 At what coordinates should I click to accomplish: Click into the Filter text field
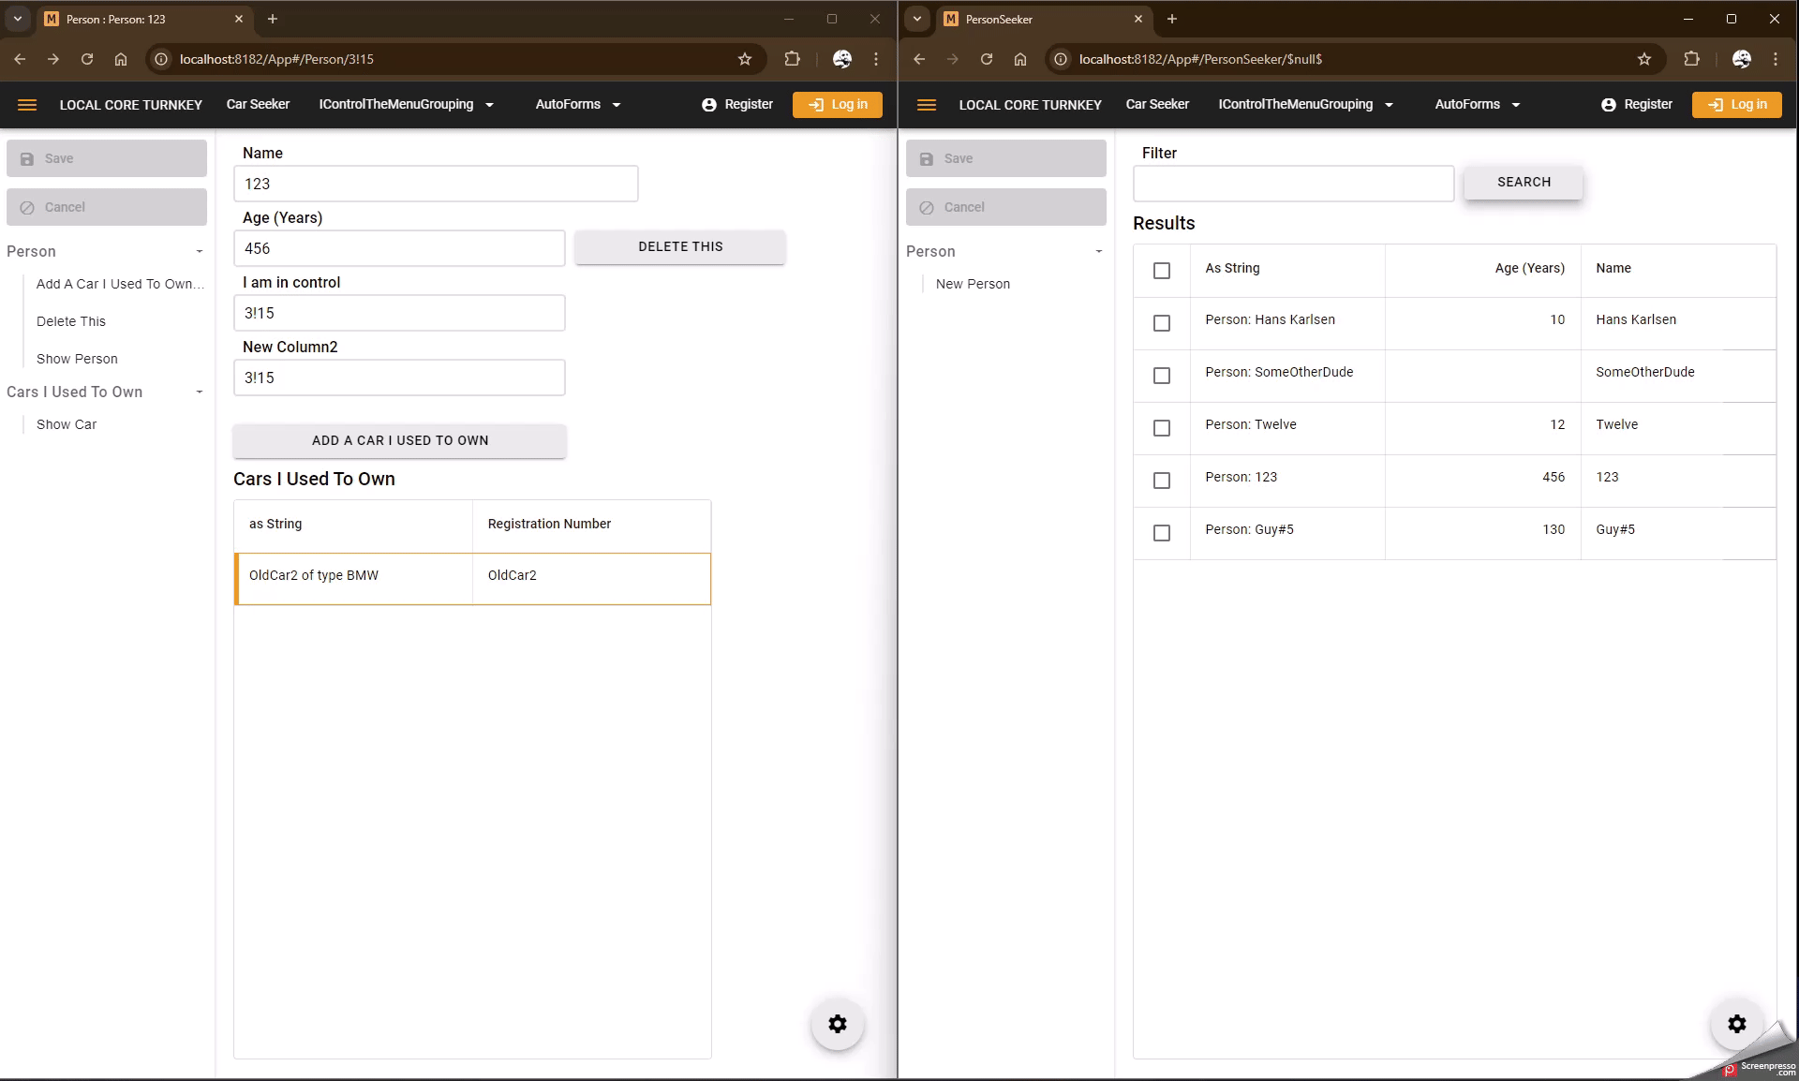pos(1293,184)
